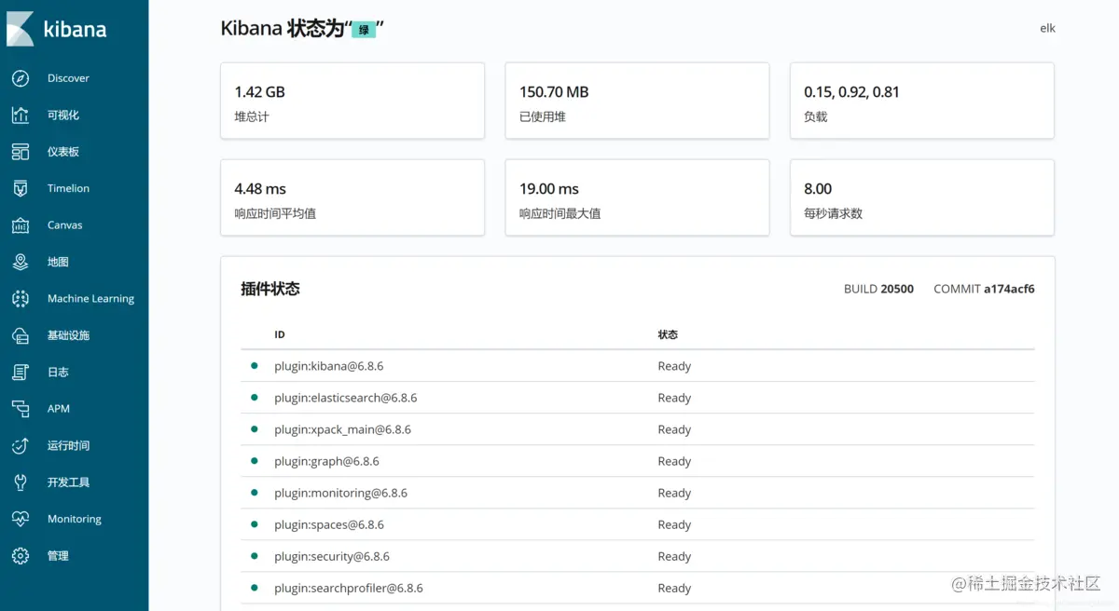Click the 基础设施 infrastructure icon

21,335
